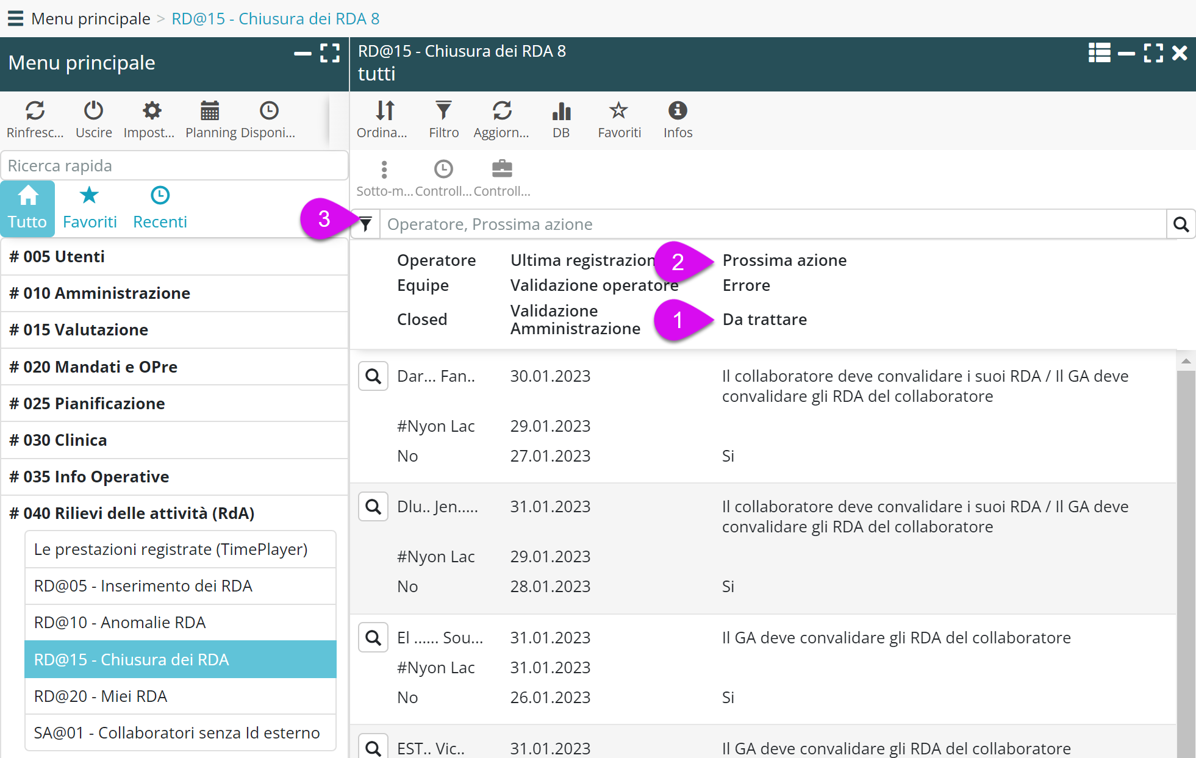
Task: Click the Prossima azione column header
Action: [x=784, y=260]
